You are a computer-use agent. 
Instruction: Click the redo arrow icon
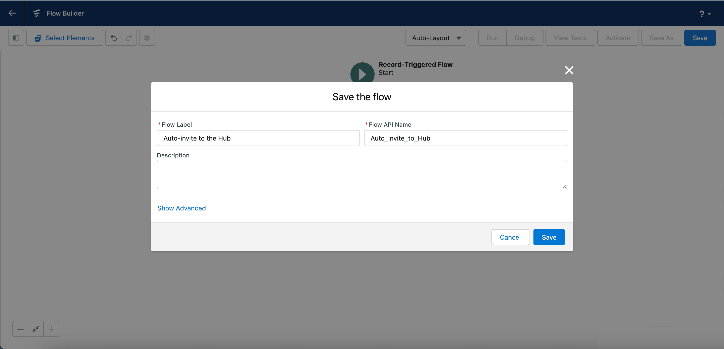tap(129, 38)
